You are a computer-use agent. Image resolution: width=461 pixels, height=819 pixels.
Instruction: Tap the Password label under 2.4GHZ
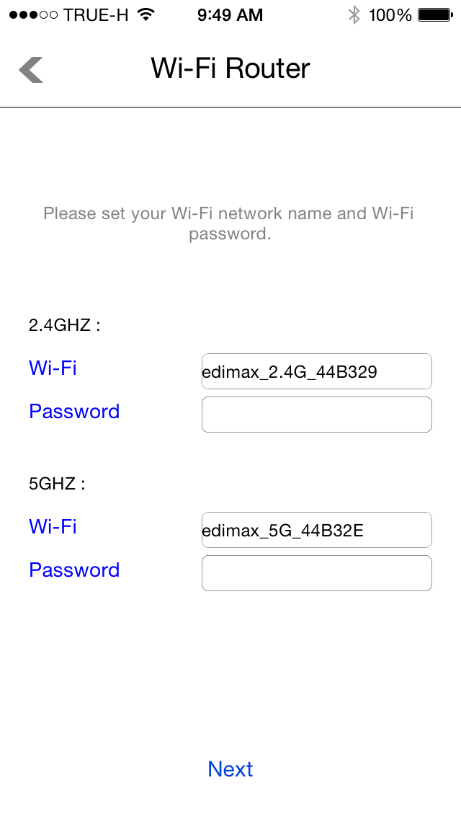(x=74, y=411)
